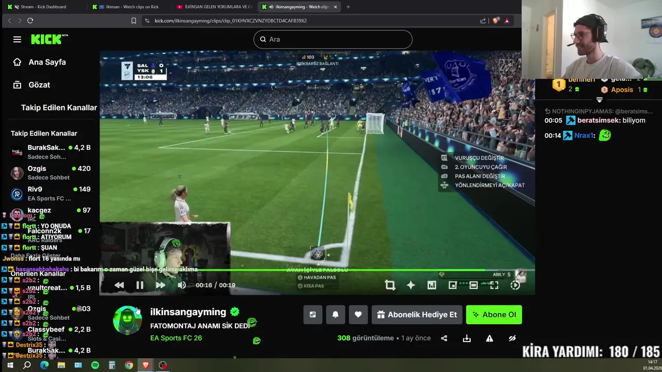Viewport: 662px width, 372px height.
Task: Open the EA Sports FC 26 category link
Action: coord(176,338)
